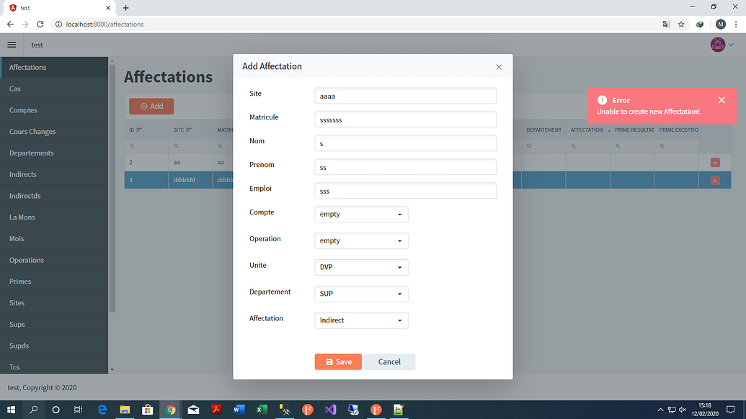Open the Compte dropdown
746x419 pixels.
point(360,214)
